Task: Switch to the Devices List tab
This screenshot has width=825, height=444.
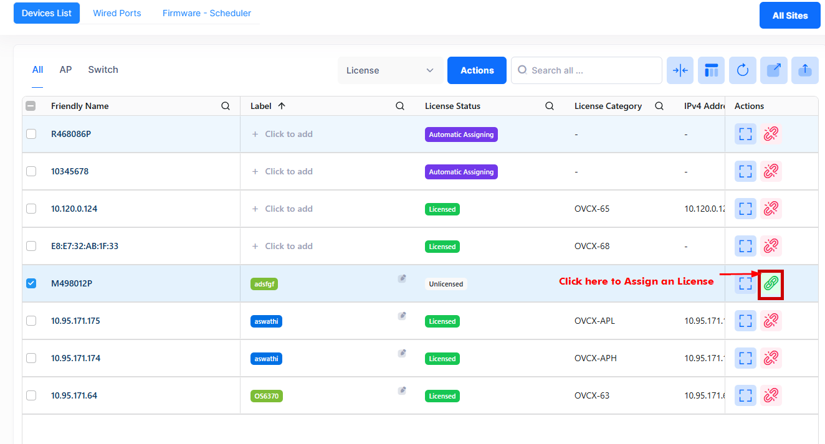Action: pyautogui.click(x=47, y=13)
